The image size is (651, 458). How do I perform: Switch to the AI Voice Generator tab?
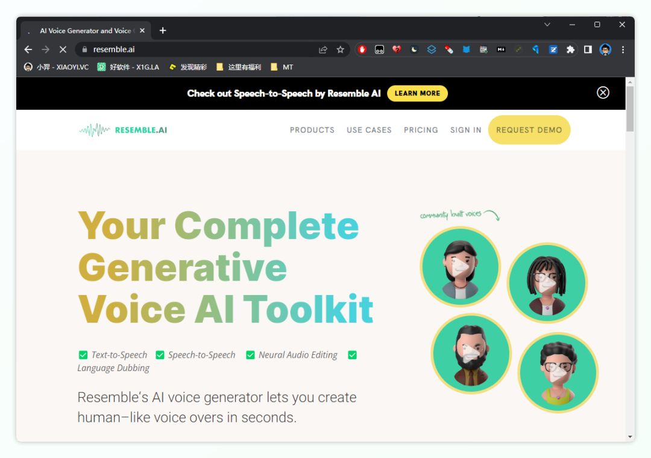pos(84,30)
